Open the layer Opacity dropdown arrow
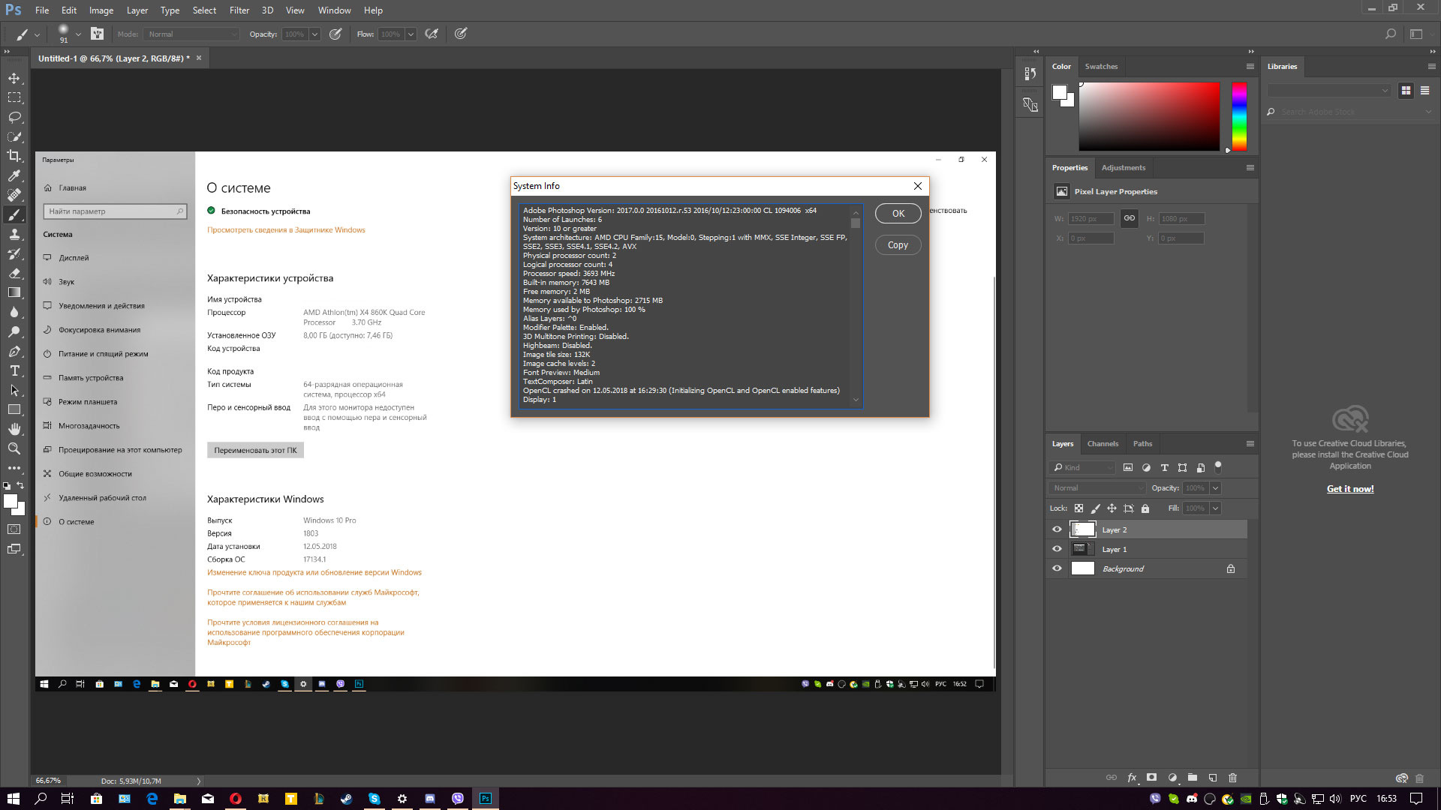Image resolution: width=1441 pixels, height=810 pixels. (x=1215, y=487)
